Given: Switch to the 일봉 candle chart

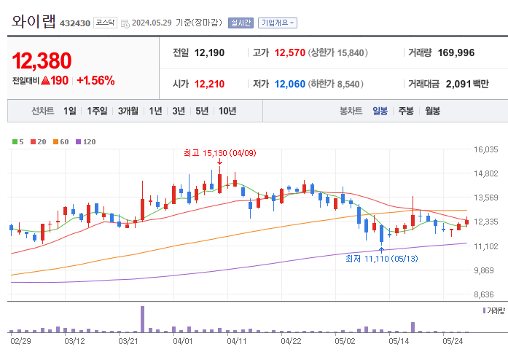Looking at the screenshot, I should point(380,111).
